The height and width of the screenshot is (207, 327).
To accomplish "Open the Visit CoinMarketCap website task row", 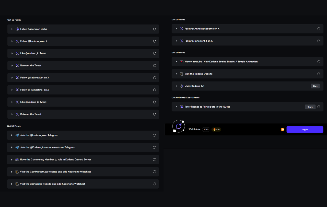I will (55, 172).
